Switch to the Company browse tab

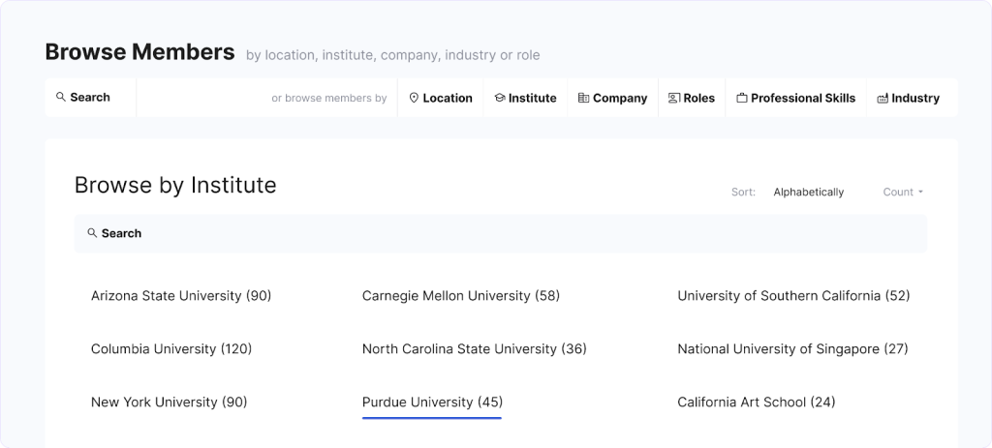(x=612, y=99)
